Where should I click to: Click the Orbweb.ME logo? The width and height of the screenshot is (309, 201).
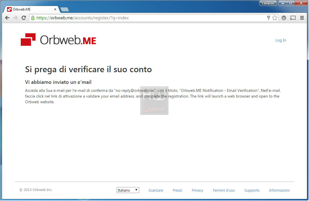coord(58,40)
